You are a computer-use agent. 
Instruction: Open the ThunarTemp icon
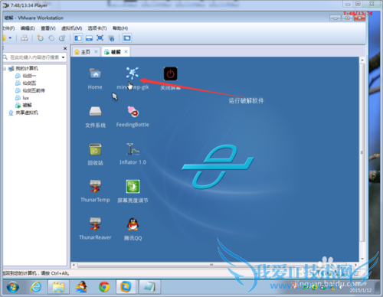pyautogui.click(x=95, y=187)
